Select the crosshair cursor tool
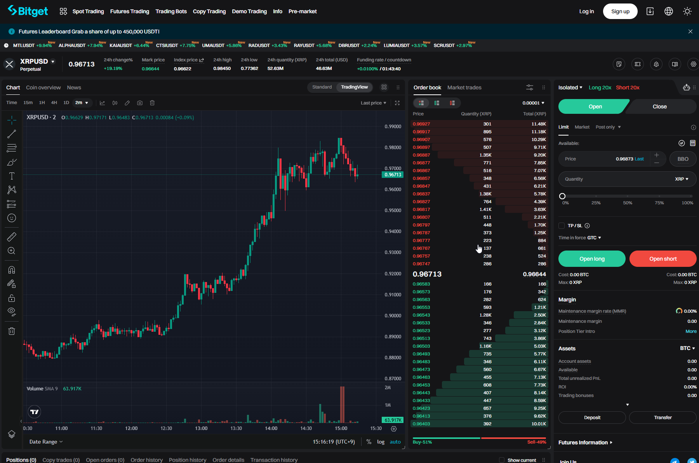 pos(12,120)
